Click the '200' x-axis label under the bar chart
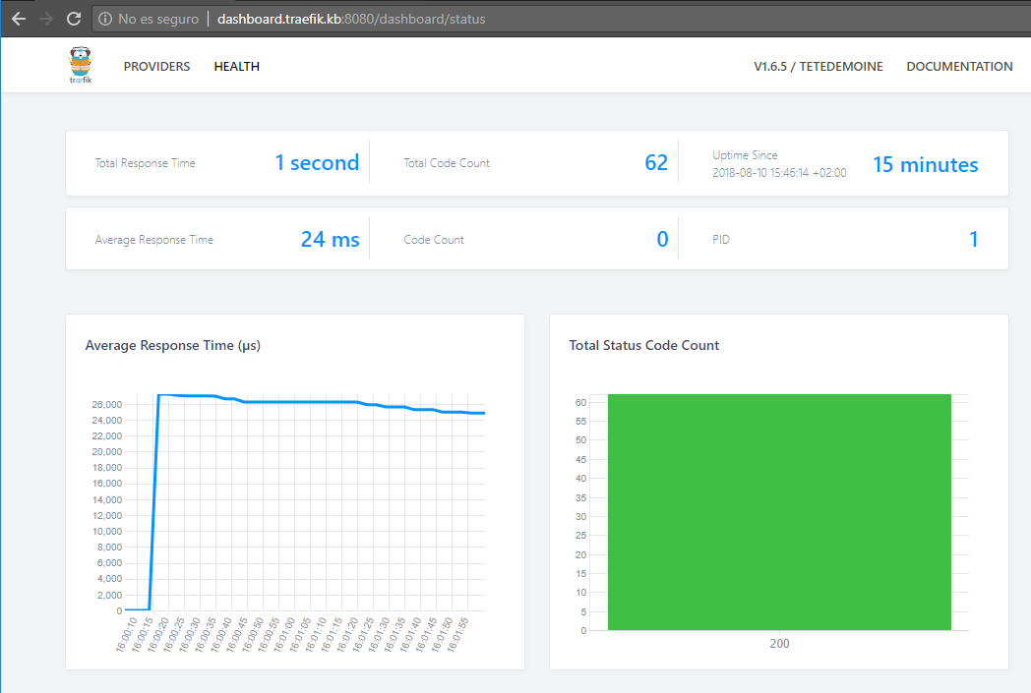The width and height of the screenshot is (1031, 693). point(779,644)
